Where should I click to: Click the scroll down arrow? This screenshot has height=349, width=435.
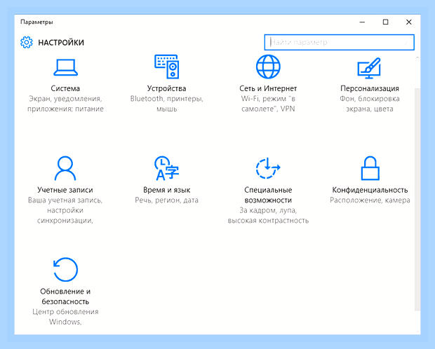coord(417,331)
